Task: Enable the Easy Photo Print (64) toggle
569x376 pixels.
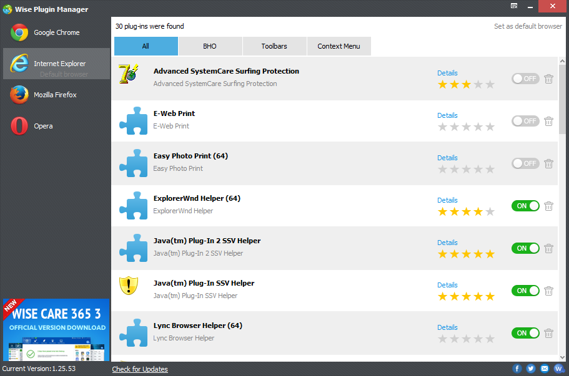Action: [x=525, y=163]
